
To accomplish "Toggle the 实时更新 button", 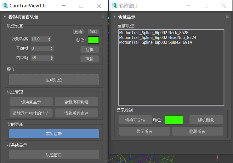I will [x=54, y=134].
